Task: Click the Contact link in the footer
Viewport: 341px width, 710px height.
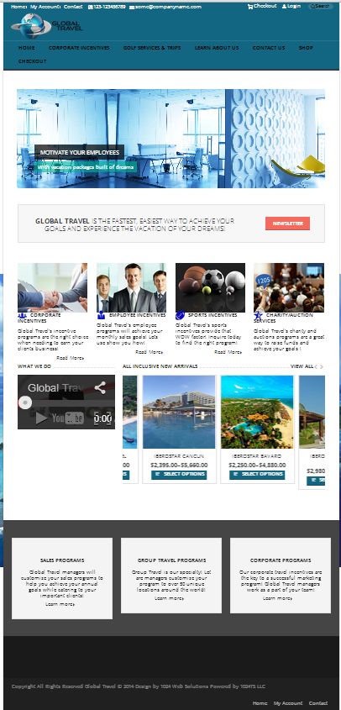Action: coord(318,703)
